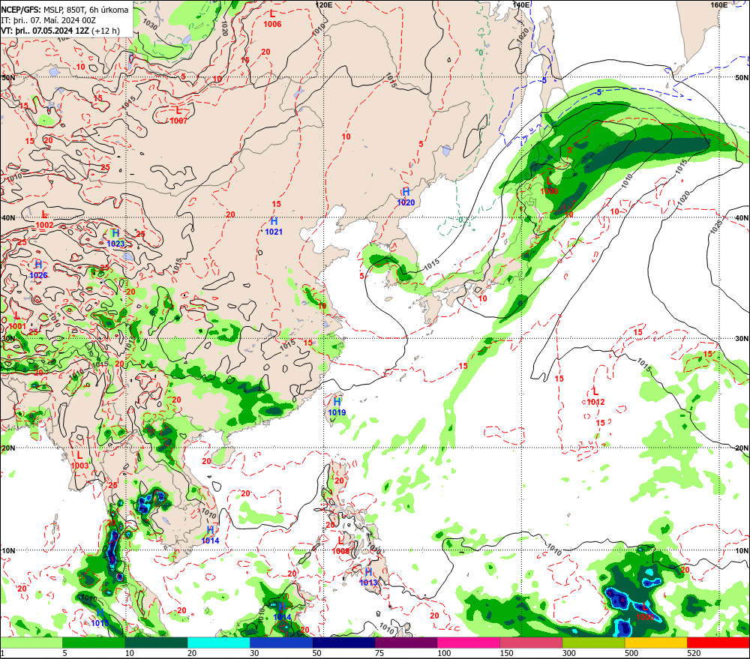Pick the purple 75–100 mm legend swatch
This screenshot has height=659, width=750.
[406, 643]
